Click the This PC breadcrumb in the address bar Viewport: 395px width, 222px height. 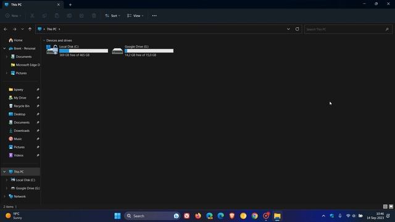[x=51, y=29]
